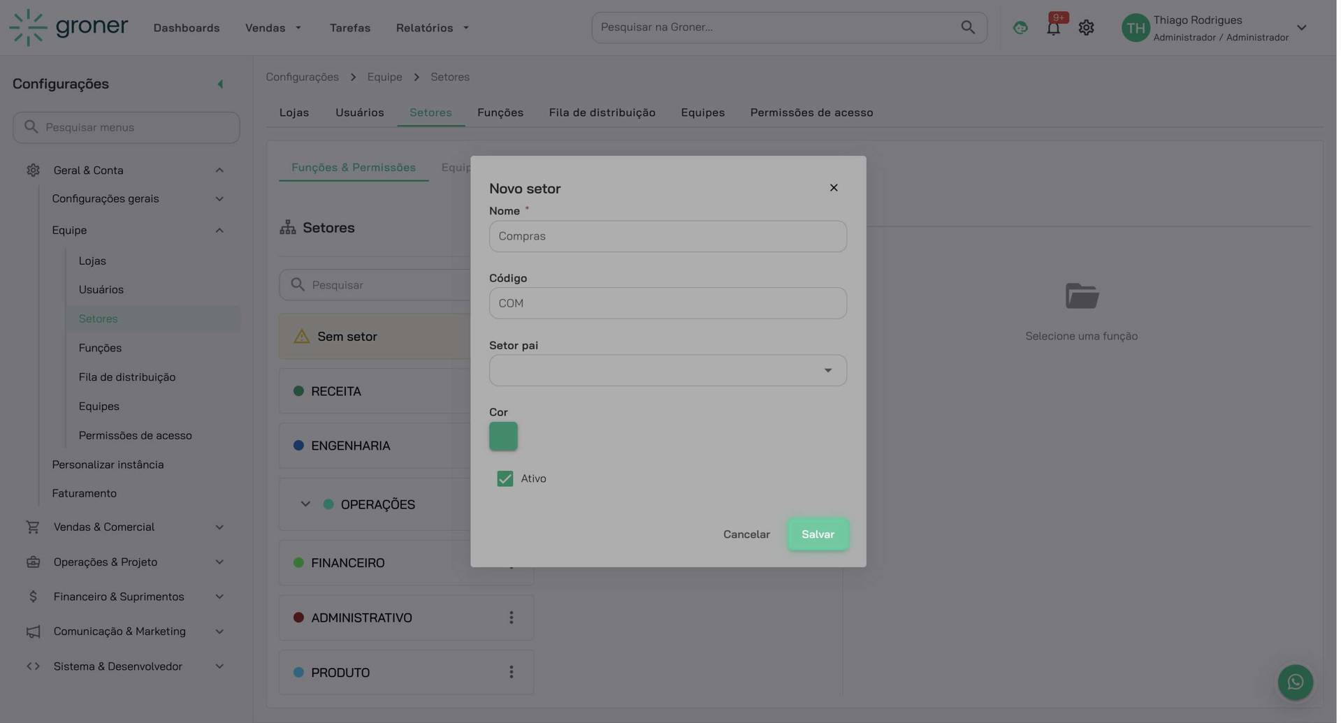Open PRODUTO sector three-dot menu
The width and height of the screenshot is (1341, 723).
(x=511, y=672)
